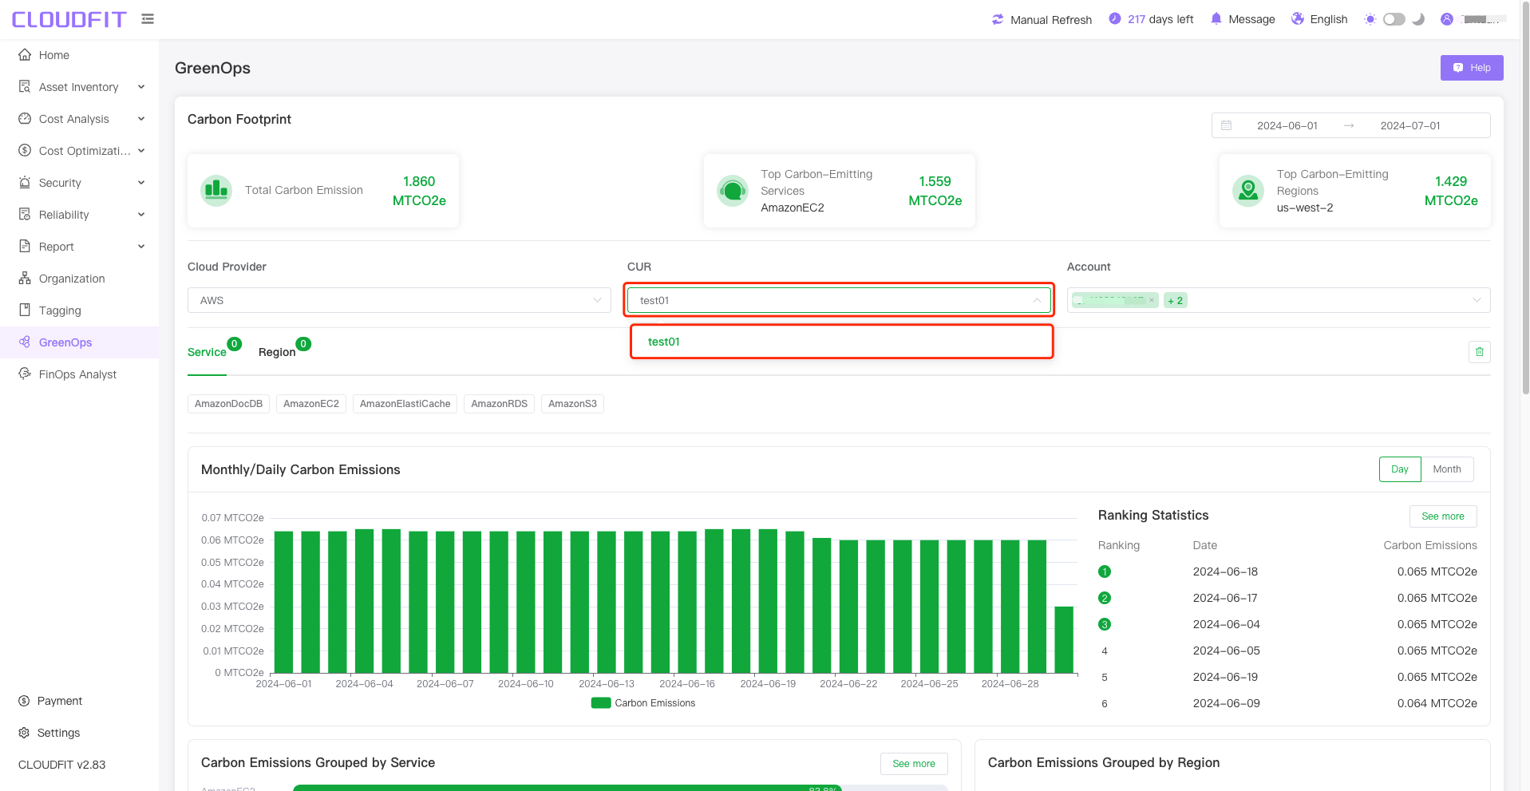Viewport: 1530px width, 791px height.
Task: Click the Help button
Action: tap(1472, 68)
